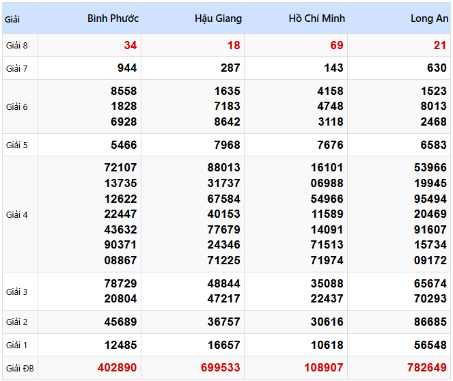Select the Giải 4 row label
This screenshot has height=381, width=453.
[x=16, y=214]
